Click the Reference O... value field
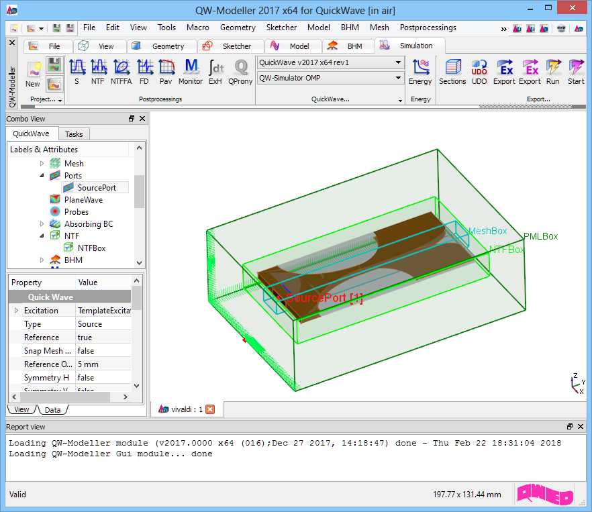The width and height of the screenshot is (592, 512). coord(103,364)
